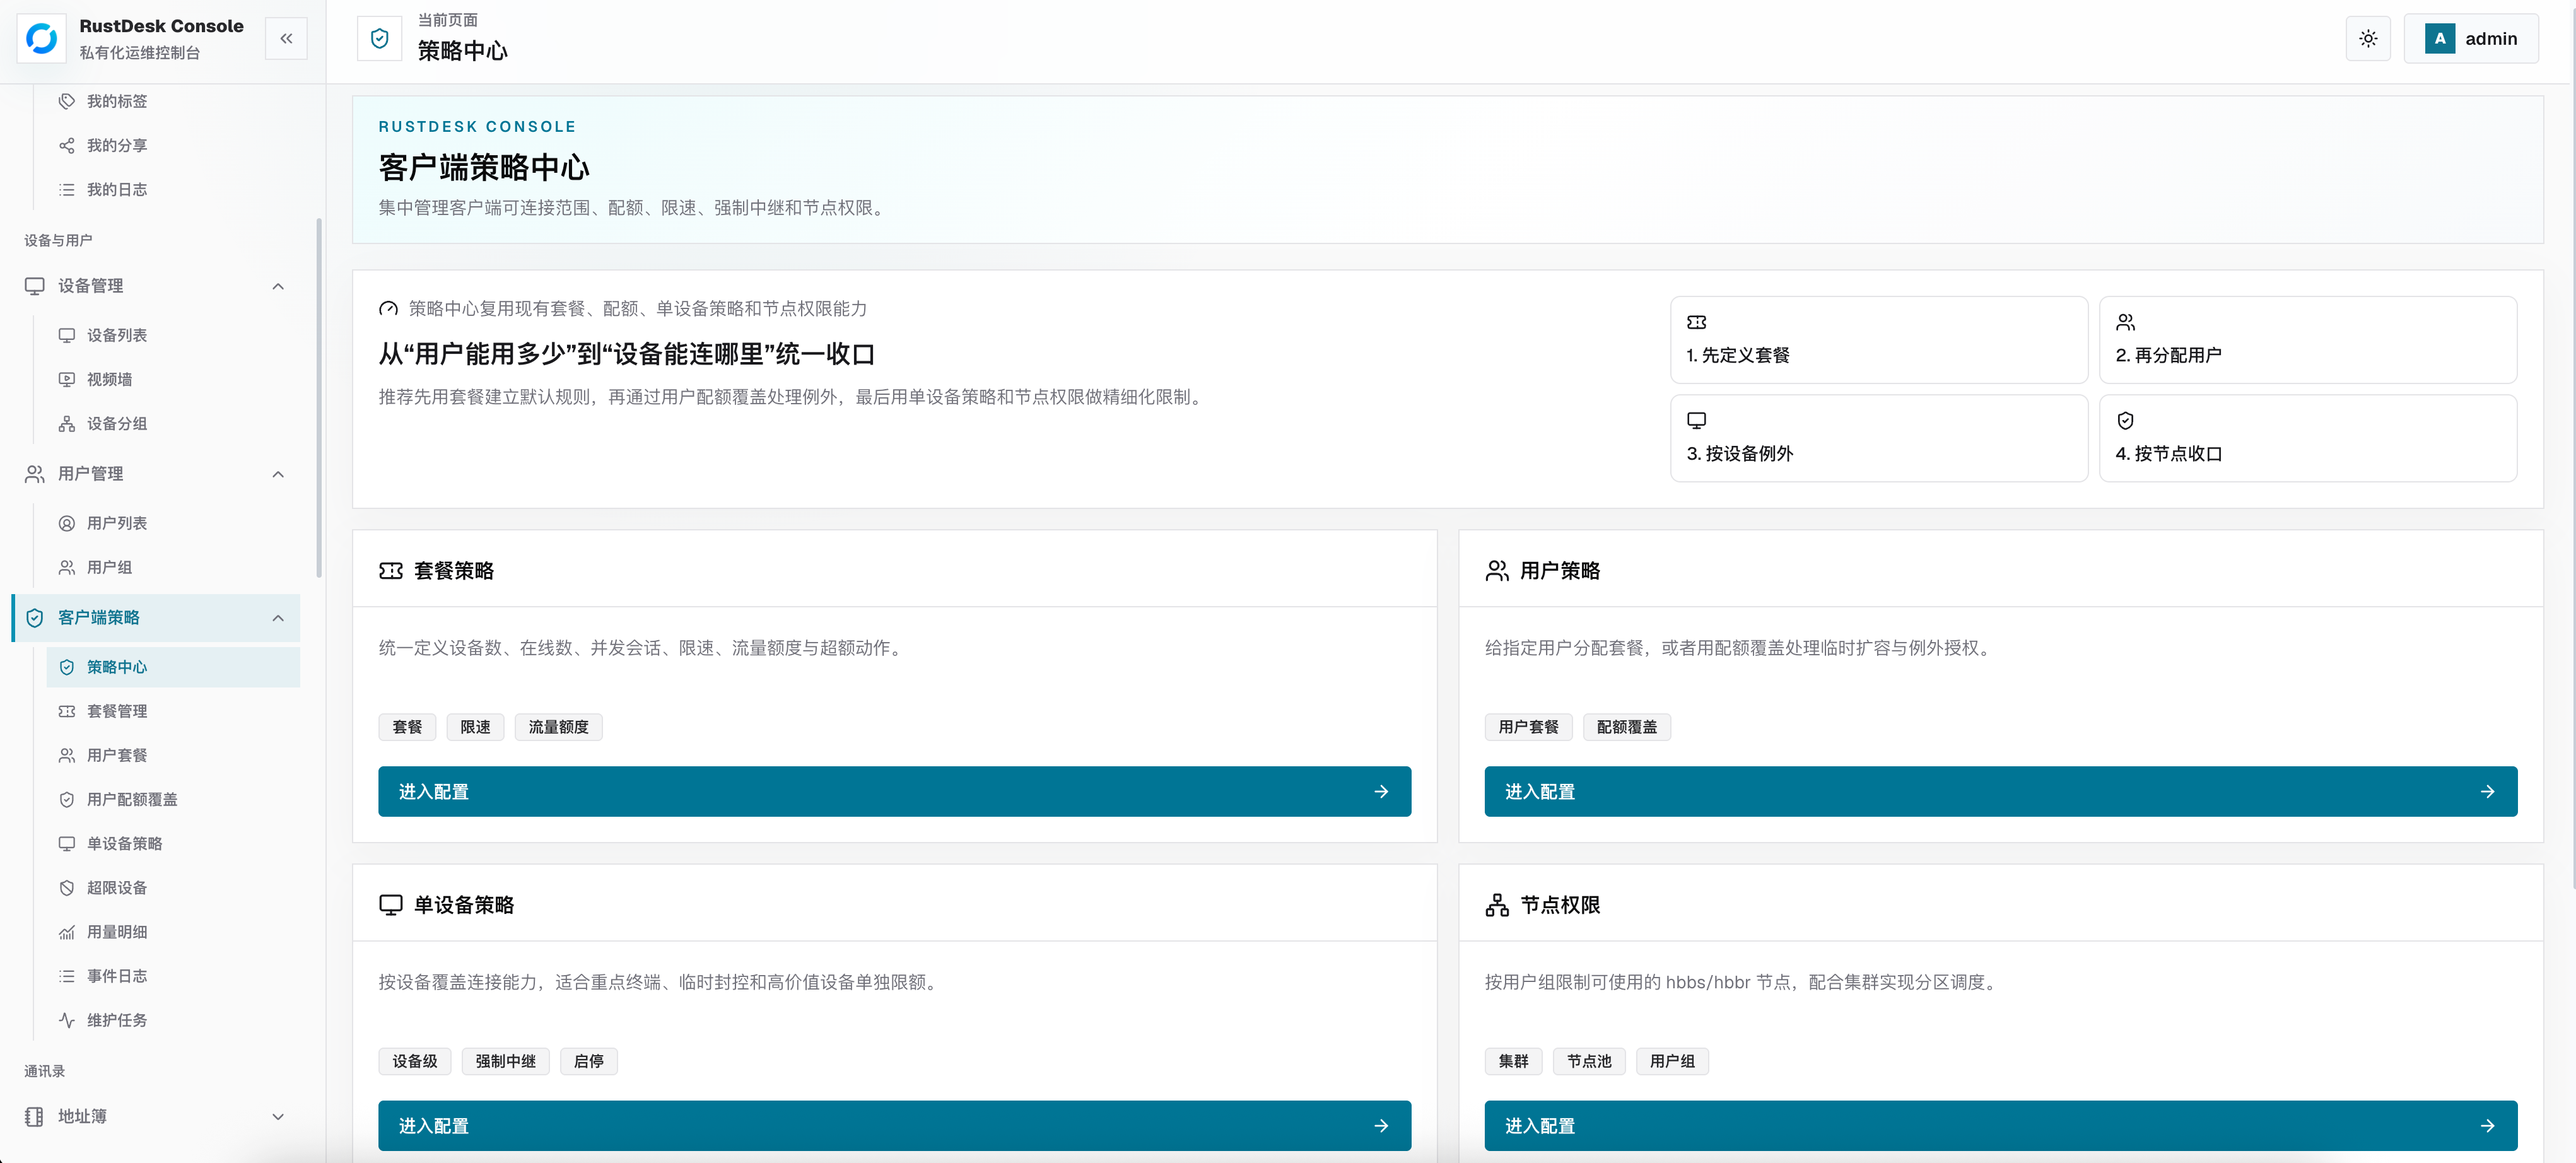The image size is (2576, 1163).
Task: Click the 单设备策略 monitor icon in sidebar
Action: coord(67,843)
